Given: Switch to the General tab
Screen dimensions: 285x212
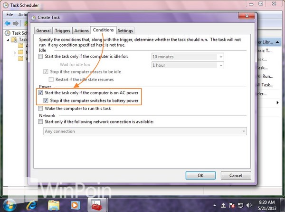Looking at the screenshot, I should (43, 30).
